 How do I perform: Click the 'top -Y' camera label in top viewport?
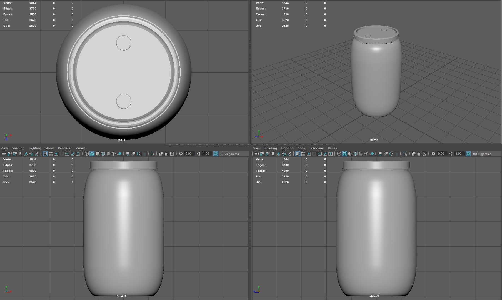[121, 140]
